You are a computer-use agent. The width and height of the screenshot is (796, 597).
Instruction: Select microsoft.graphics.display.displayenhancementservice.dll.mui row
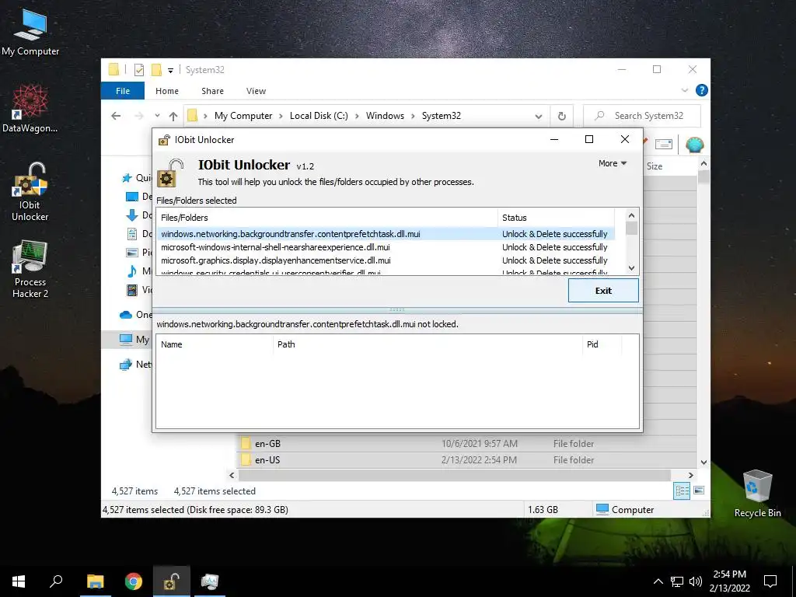(x=386, y=260)
